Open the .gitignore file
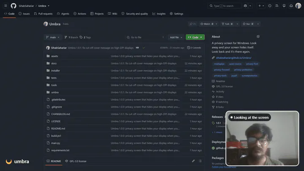 tap(57, 107)
